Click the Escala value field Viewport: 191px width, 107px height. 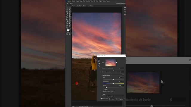click(121, 85)
